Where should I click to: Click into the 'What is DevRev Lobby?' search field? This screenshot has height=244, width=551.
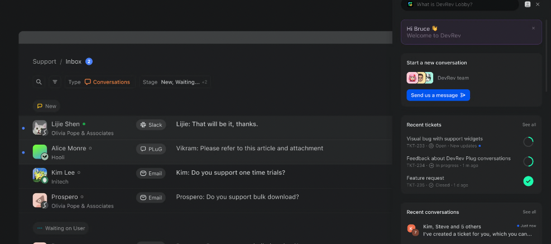460,4
